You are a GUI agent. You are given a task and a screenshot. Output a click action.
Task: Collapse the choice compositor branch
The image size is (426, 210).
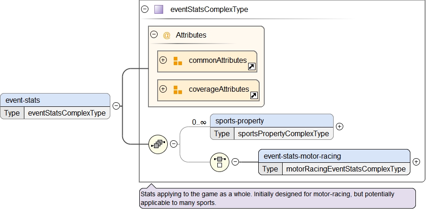point(235,161)
